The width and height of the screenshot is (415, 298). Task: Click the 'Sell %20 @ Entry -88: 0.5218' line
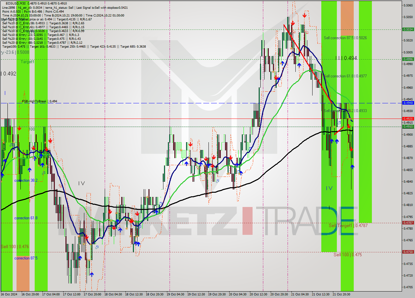42,43
